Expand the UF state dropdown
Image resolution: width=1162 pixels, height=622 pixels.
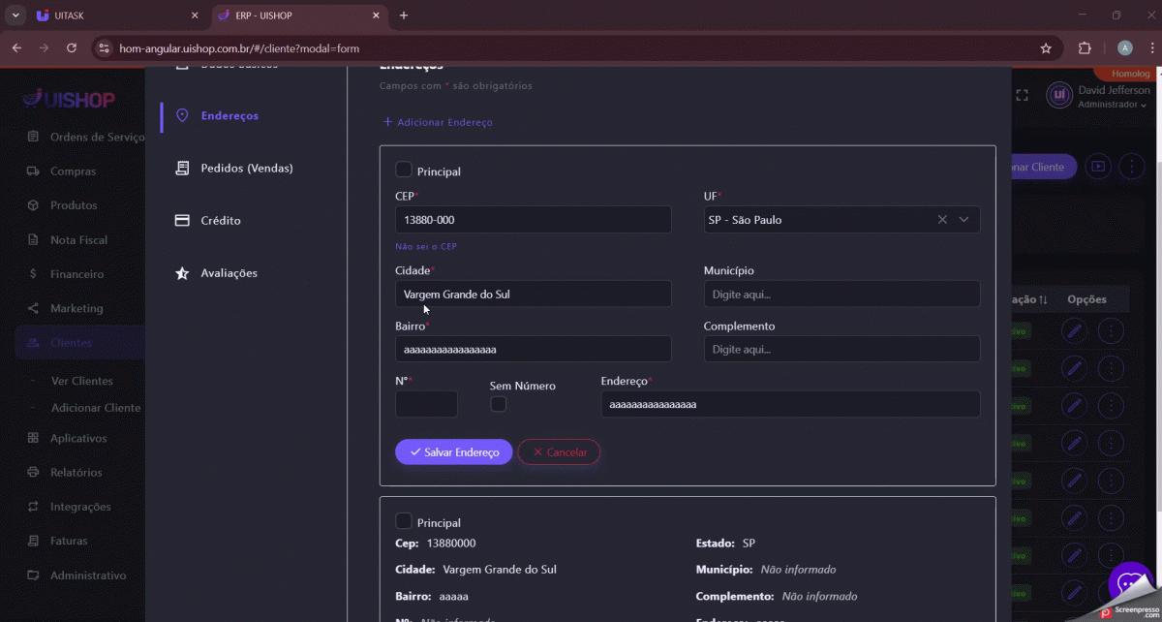pyautogui.click(x=963, y=220)
